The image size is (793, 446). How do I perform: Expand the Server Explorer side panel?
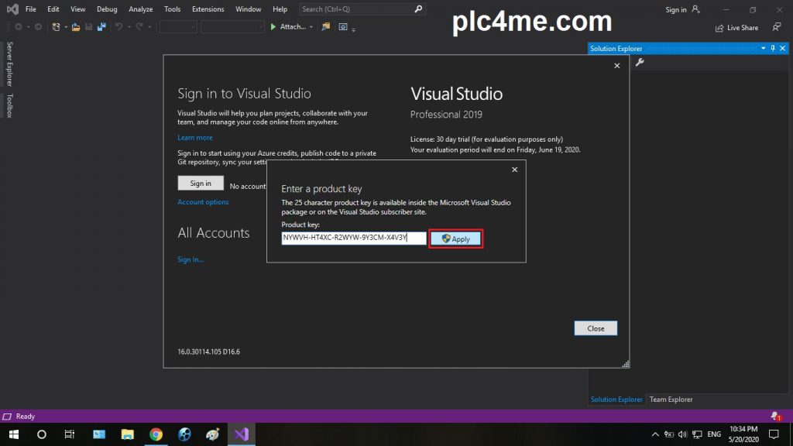(x=9, y=64)
